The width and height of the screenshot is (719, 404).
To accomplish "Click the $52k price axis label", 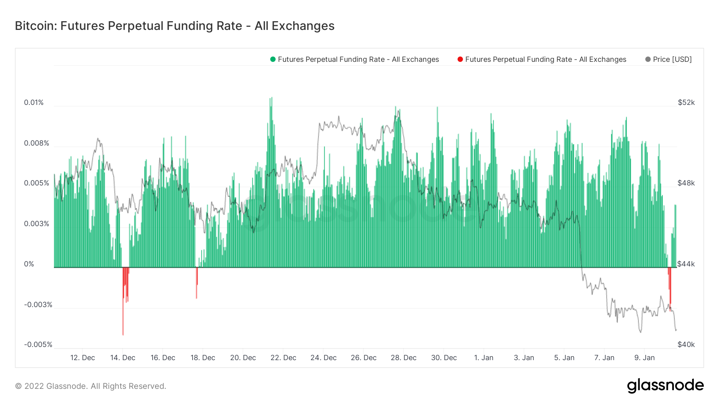I will (x=686, y=102).
